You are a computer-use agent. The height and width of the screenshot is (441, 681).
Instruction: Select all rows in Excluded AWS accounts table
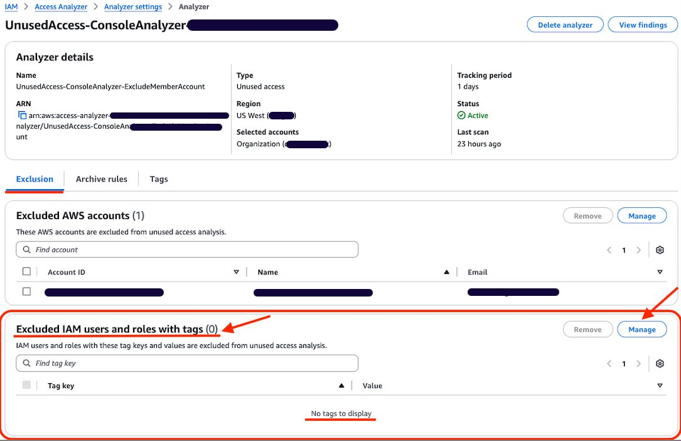27,271
